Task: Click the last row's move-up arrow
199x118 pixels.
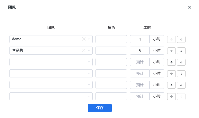Action: pos(171,97)
